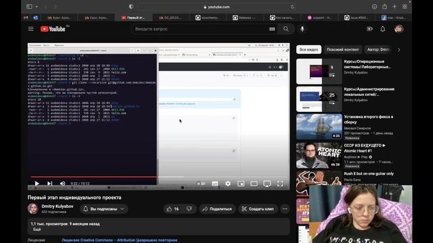Open the account avatar menu
Screen dimensions: 433x243
point(398,29)
